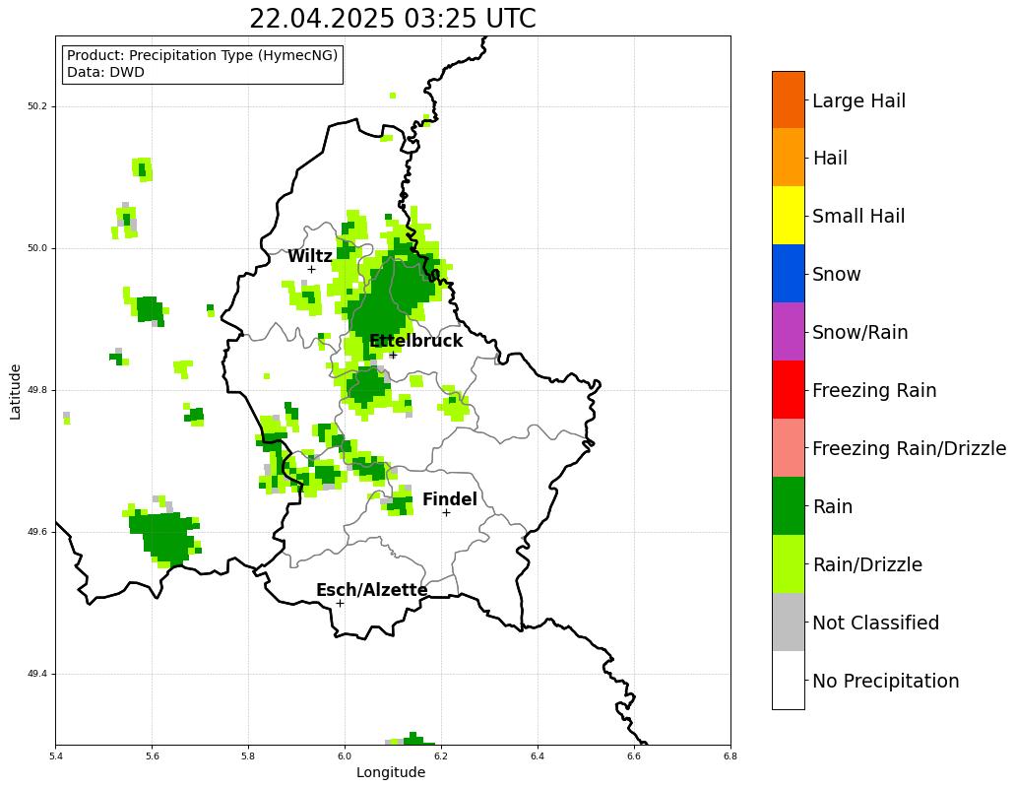Click the Wiltz station cross marker
The width and height of the screenshot is (1015, 788).
coord(311,269)
